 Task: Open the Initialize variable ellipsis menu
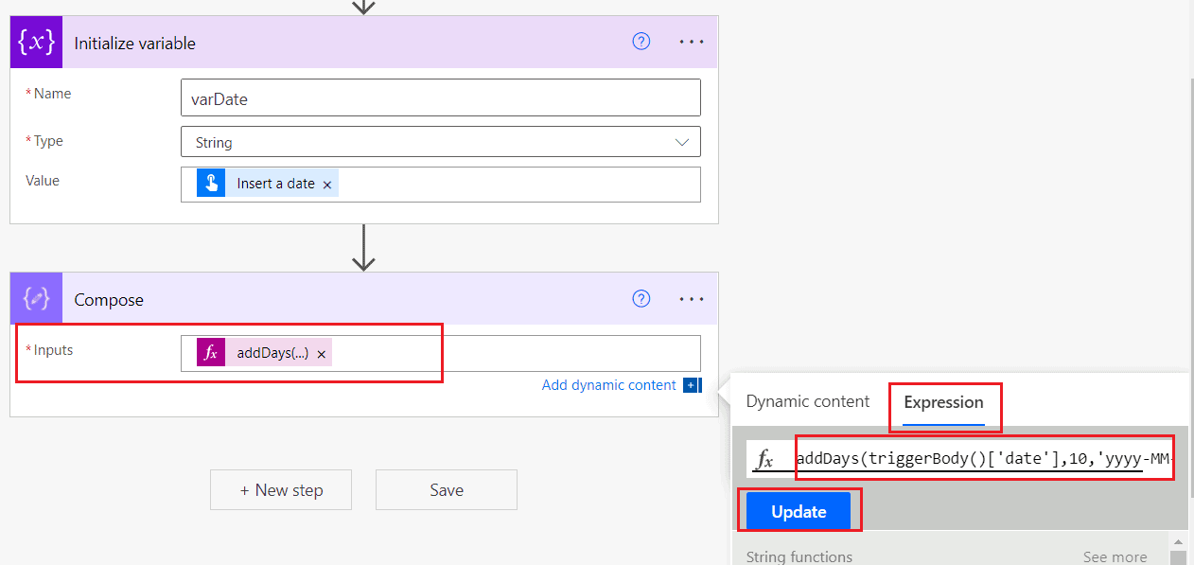[x=692, y=41]
